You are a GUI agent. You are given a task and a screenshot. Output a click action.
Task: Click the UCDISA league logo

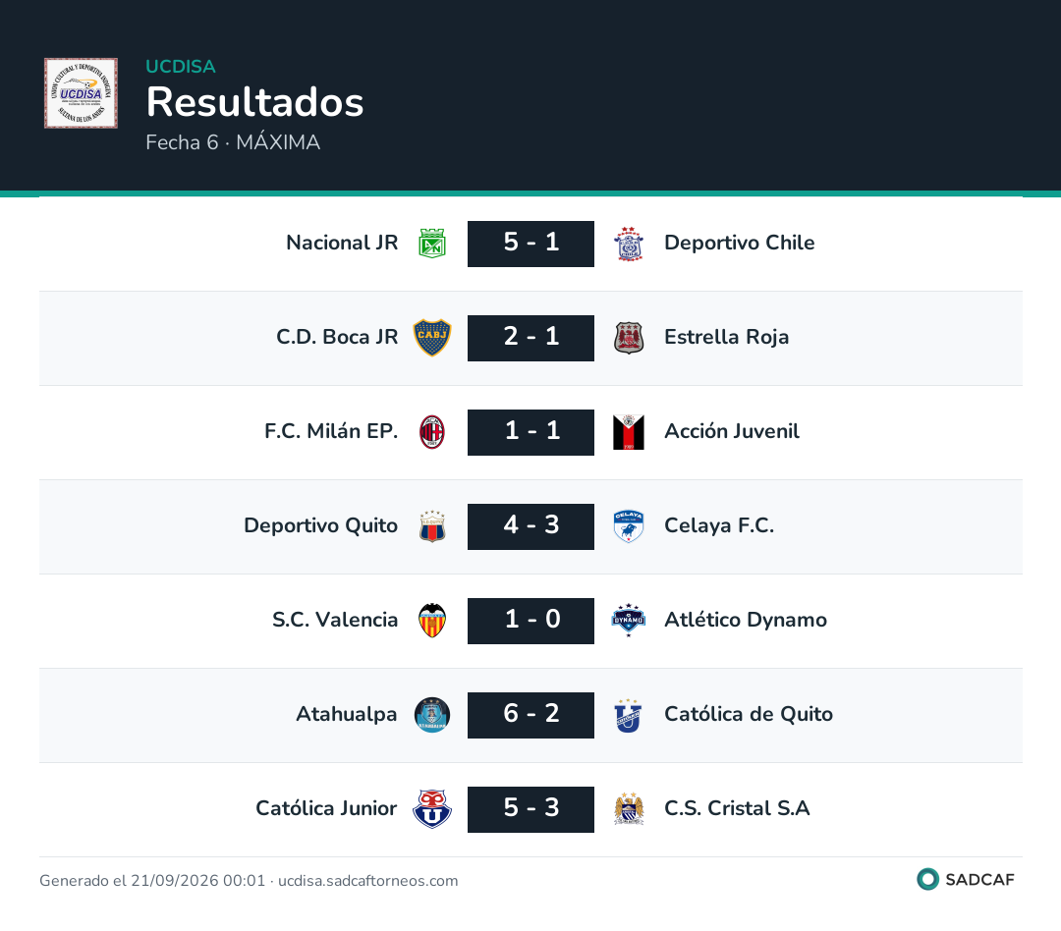point(82,93)
